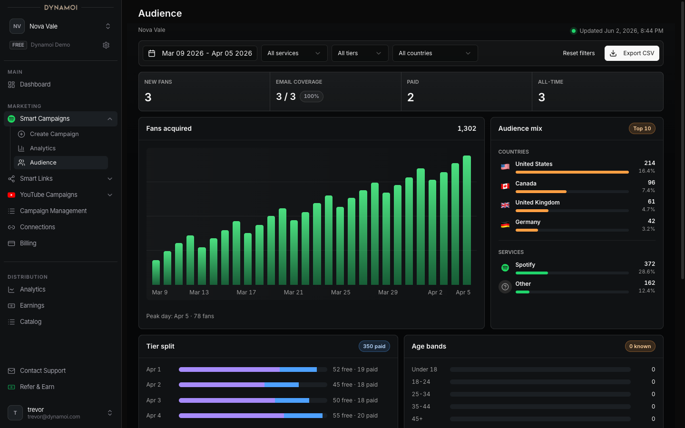This screenshot has width=685, height=428.
Task: Open the All services dropdown
Action: click(x=294, y=53)
